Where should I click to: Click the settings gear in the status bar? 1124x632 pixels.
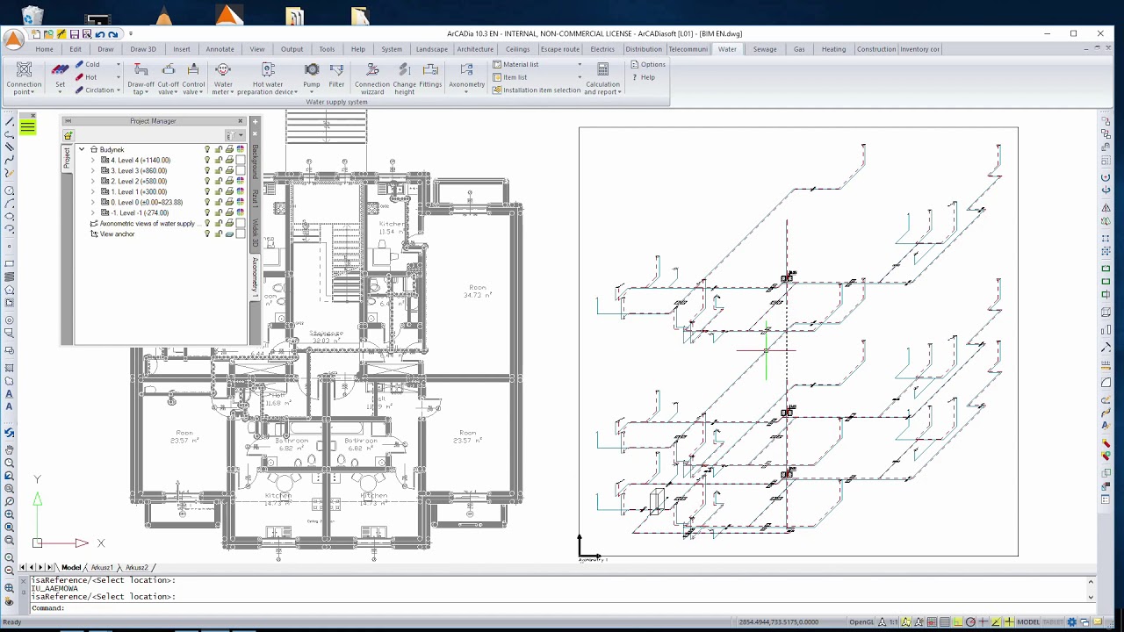point(1071,622)
